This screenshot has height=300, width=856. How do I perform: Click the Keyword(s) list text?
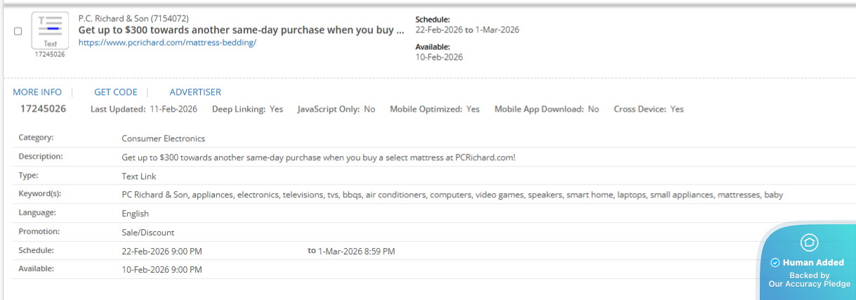pyautogui.click(x=452, y=195)
